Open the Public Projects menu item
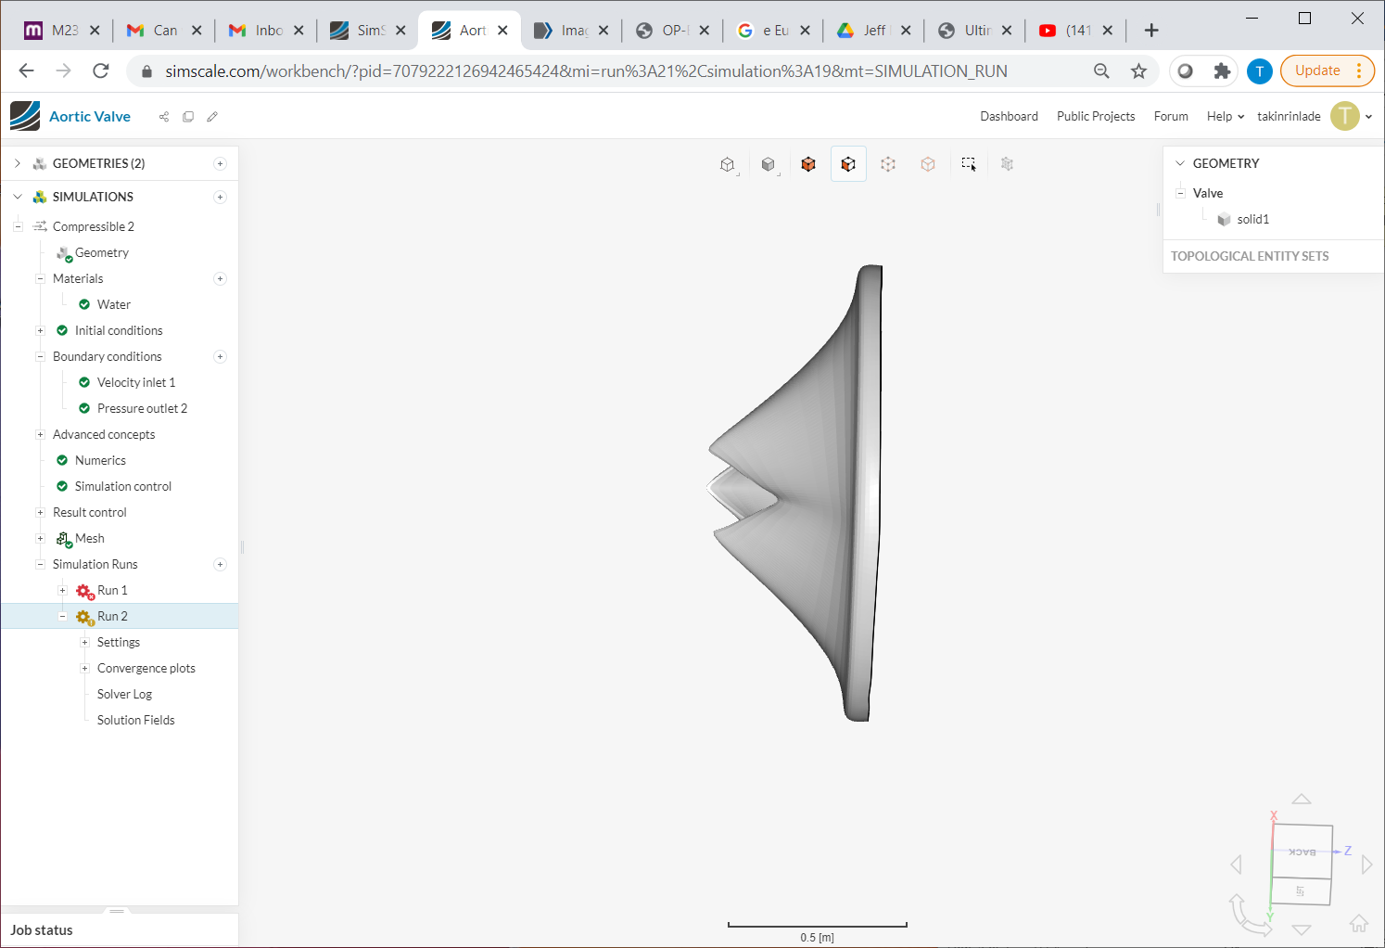 [x=1096, y=116]
